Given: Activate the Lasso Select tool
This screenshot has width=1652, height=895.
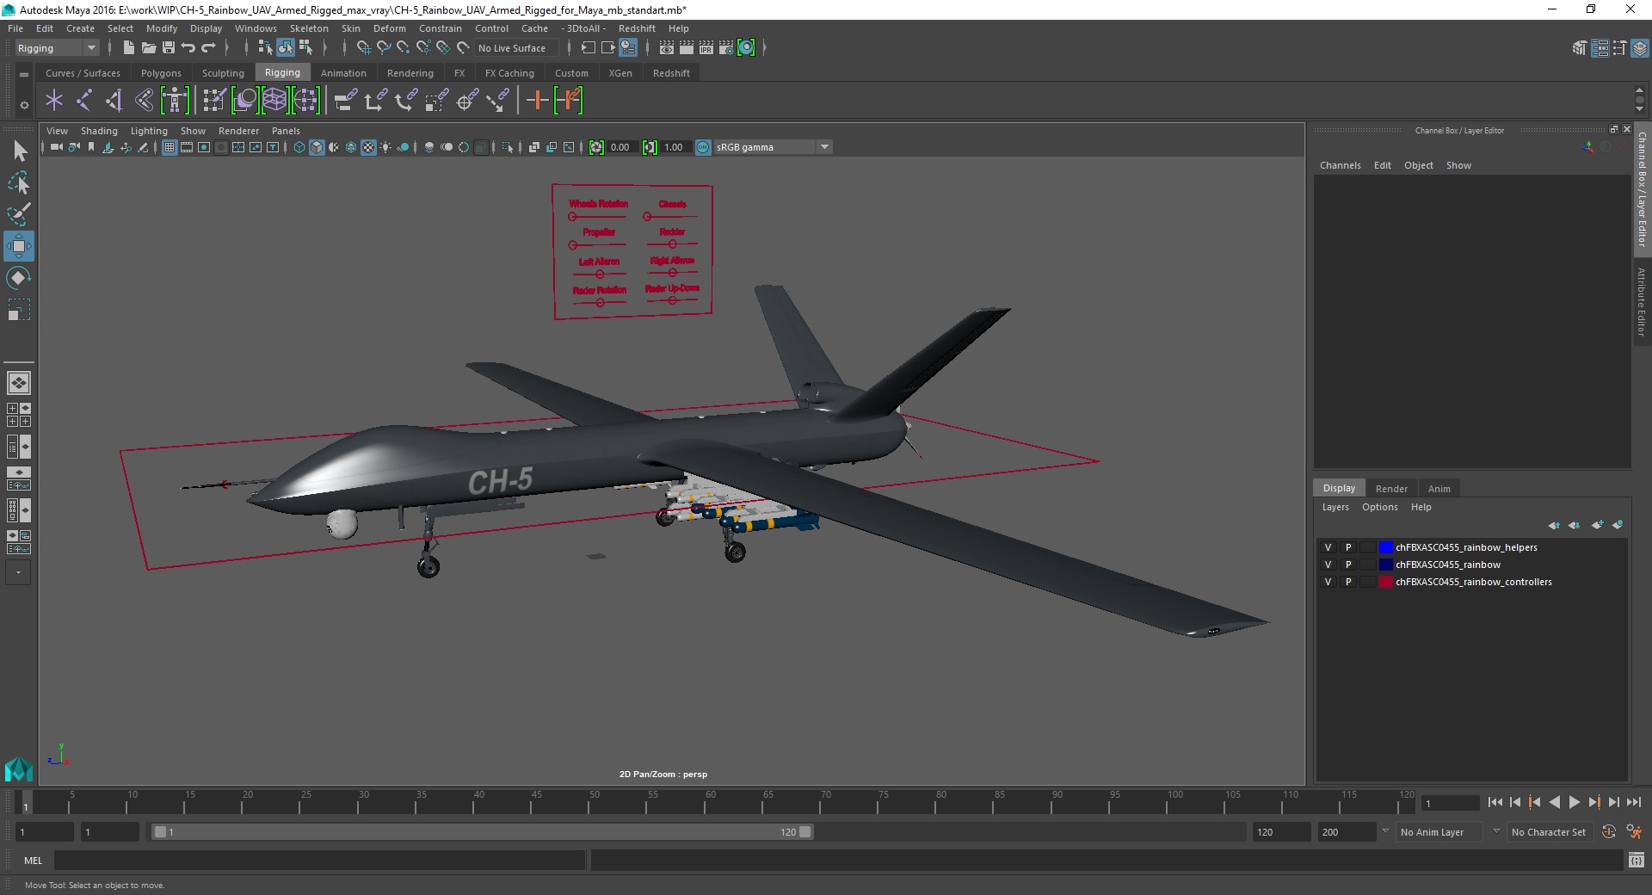Looking at the screenshot, I should 19,183.
